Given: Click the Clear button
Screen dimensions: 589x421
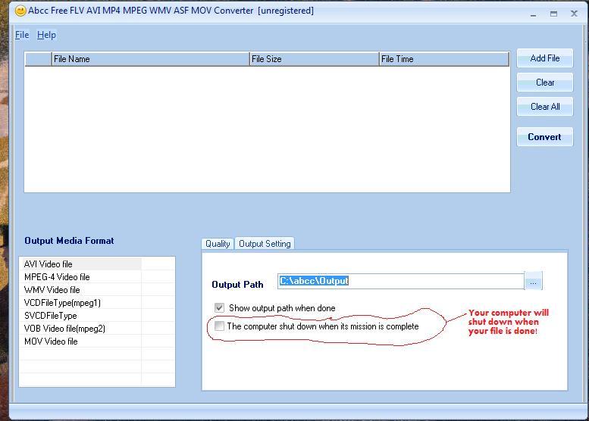Looking at the screenshot, I should point(545,83).
